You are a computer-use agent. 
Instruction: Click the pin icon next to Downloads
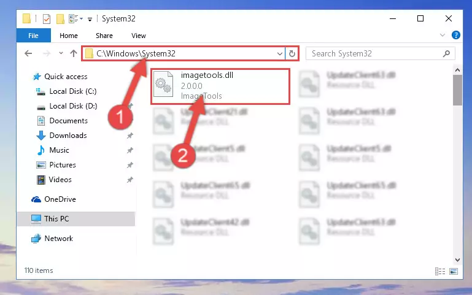point(130,136)
